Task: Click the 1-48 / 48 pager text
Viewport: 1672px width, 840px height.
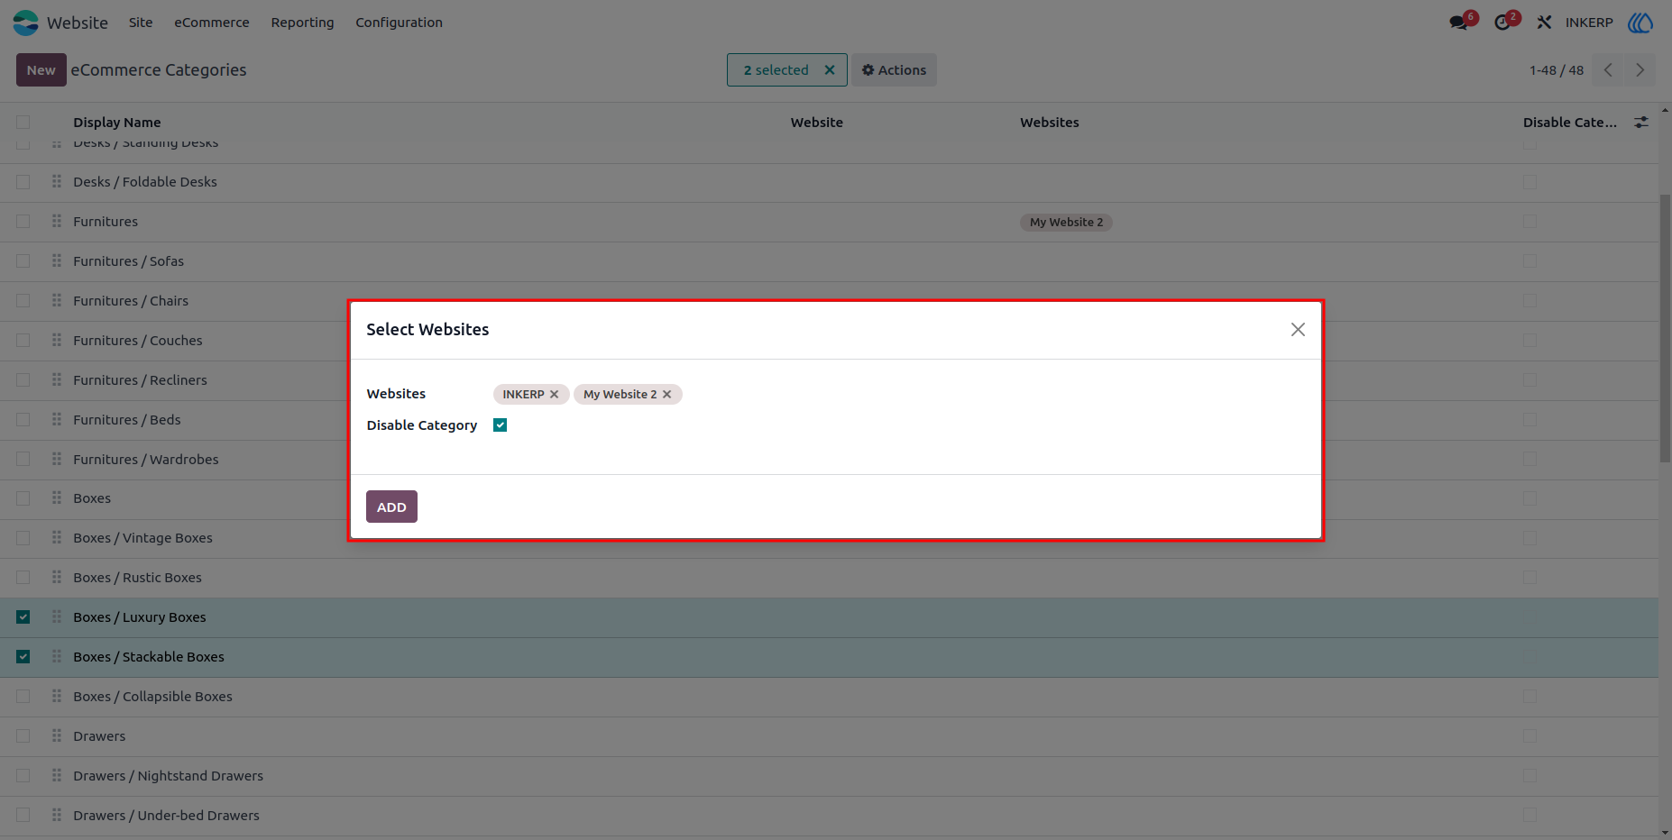Action: pyautogui.click(x=1557, y=70)
